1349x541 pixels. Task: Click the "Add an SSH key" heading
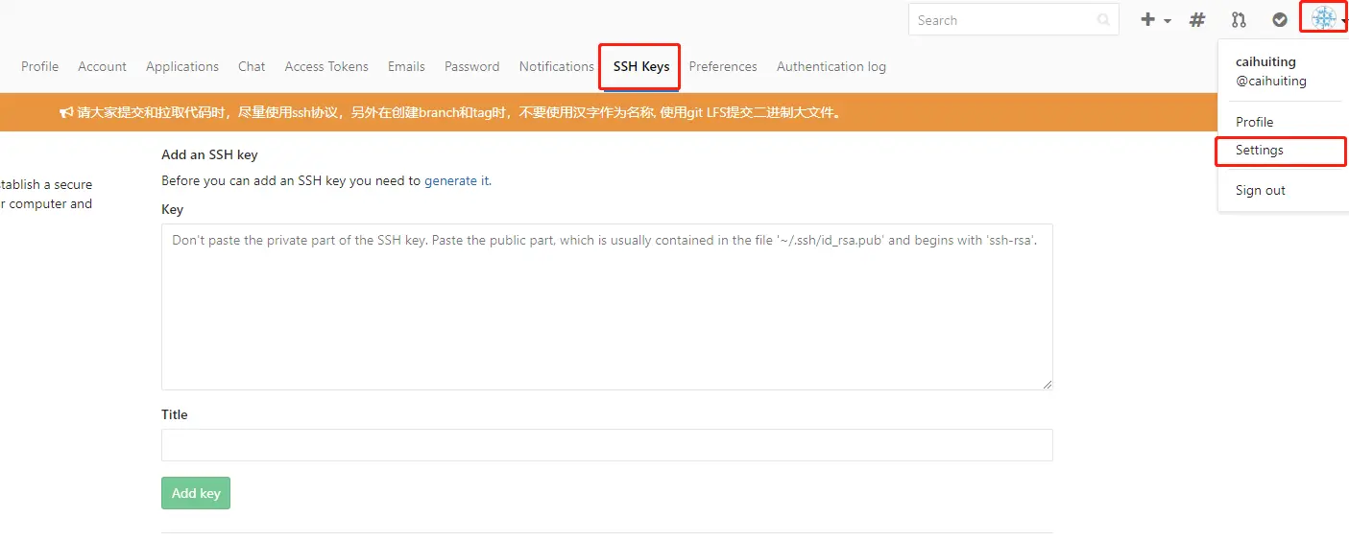point(209,154)
